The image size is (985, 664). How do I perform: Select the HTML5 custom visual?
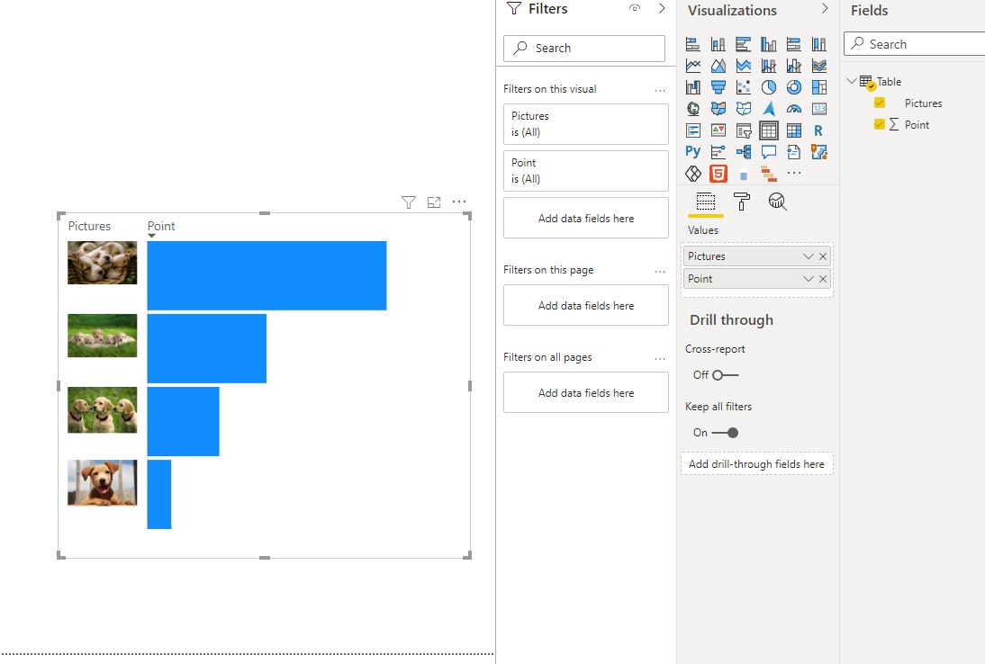point(718,174)
